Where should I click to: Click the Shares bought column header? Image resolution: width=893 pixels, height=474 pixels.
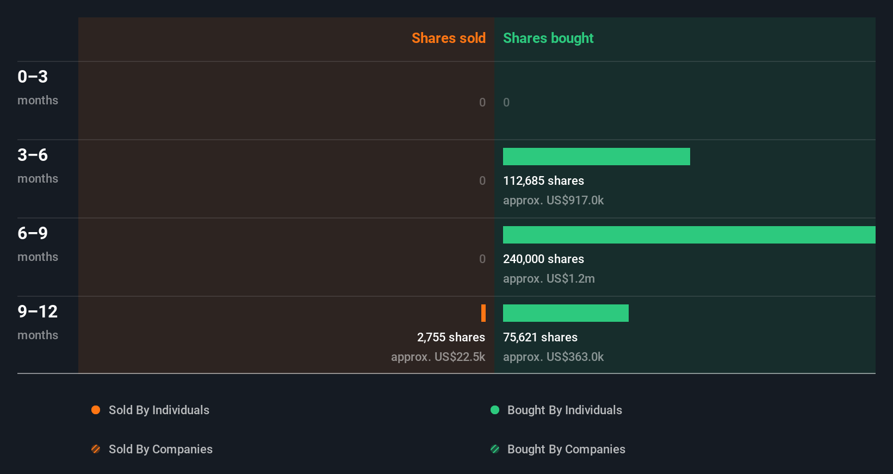click(x=548, y=38)
